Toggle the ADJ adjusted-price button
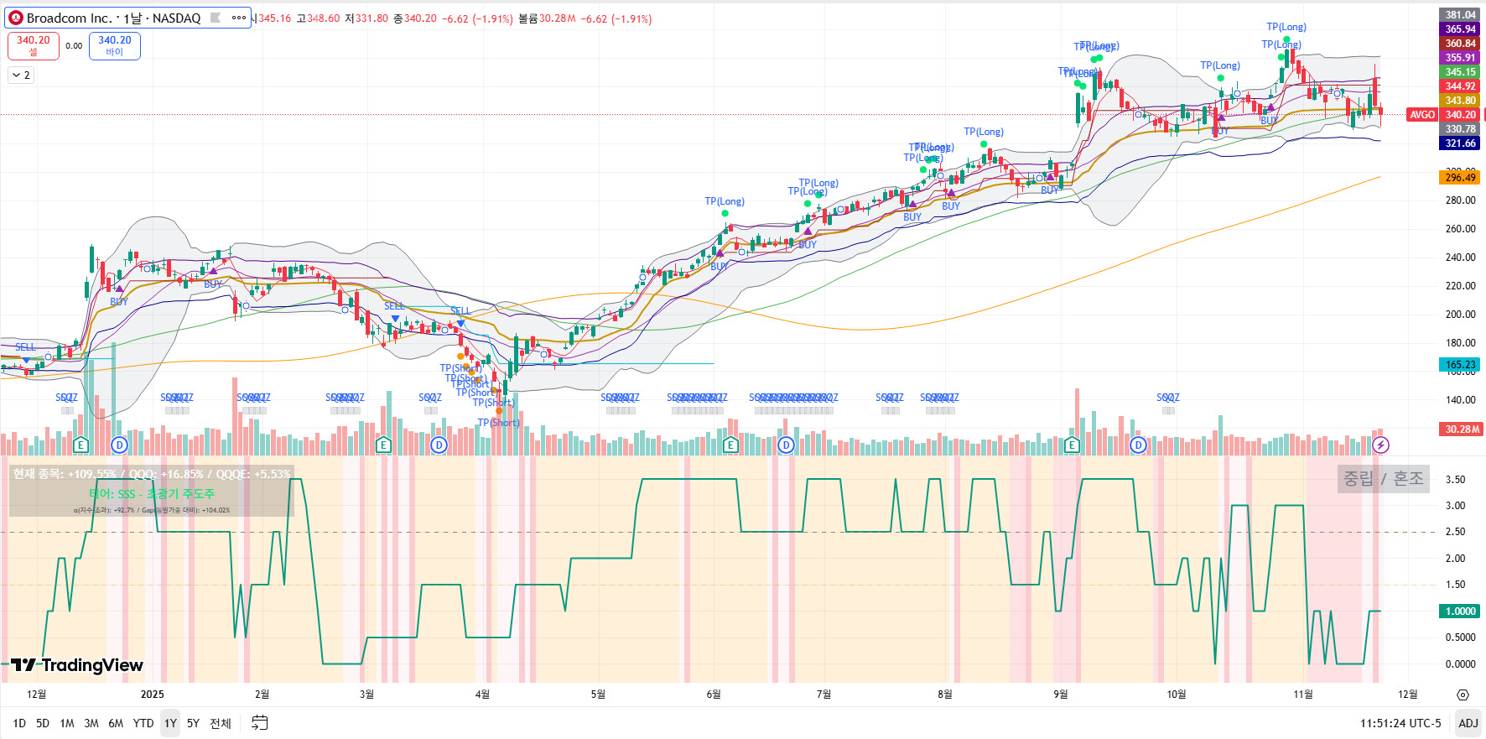Image resolution: width=1486 pixels, height=739 pixels. coord(1468,723)
